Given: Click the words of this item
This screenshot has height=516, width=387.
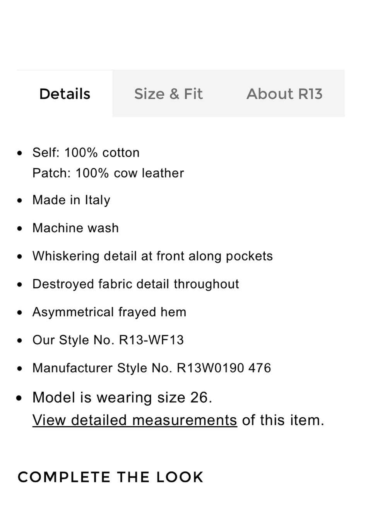Looking at the screenshot, I should pos(283,420).
